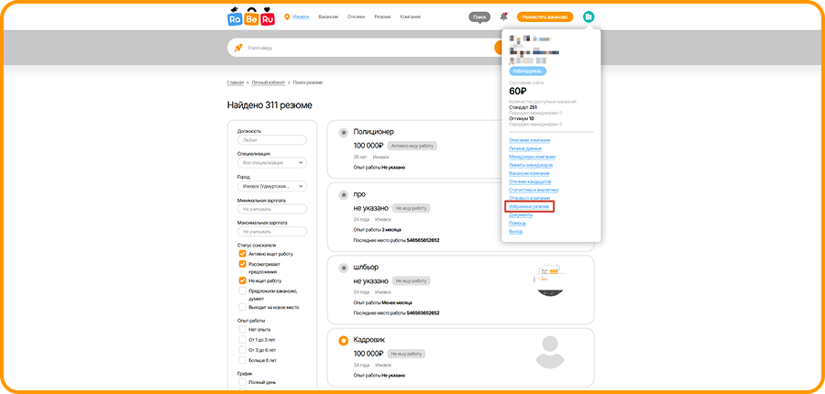Click the Должность input field

tap(272, 140)
